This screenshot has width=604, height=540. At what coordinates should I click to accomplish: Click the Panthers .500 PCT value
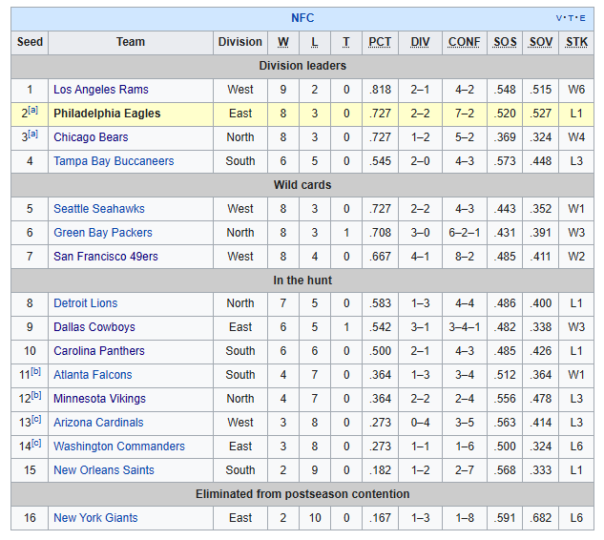pos(380,351)
